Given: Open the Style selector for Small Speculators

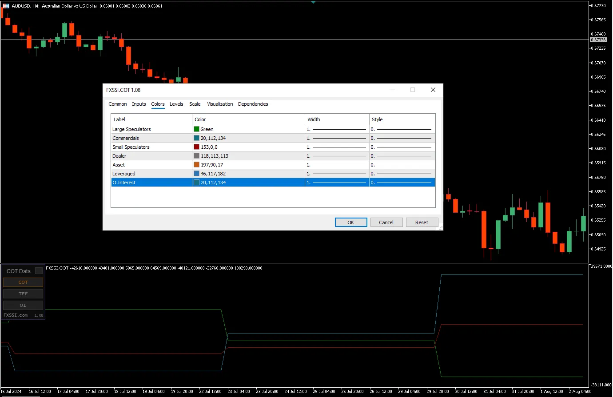Looking at the screenshot, I should [402, 147].
